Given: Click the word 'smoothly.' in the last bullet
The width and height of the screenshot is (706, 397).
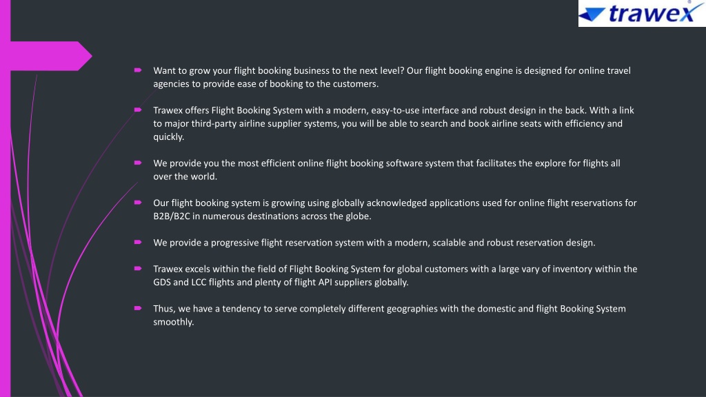Looking at the screenshot, I should tap(173, 322).
